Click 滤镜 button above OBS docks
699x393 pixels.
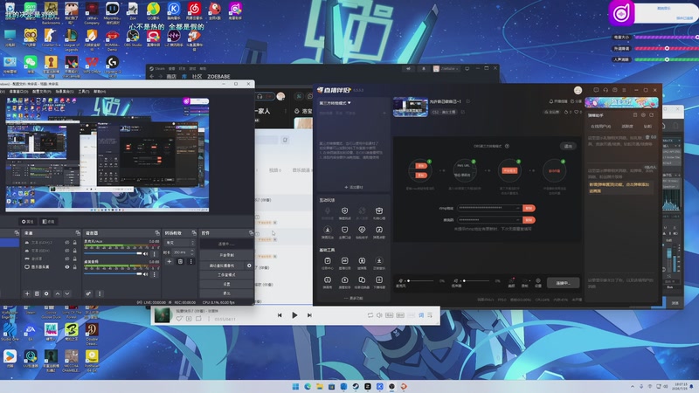click(x=48, y=222)
